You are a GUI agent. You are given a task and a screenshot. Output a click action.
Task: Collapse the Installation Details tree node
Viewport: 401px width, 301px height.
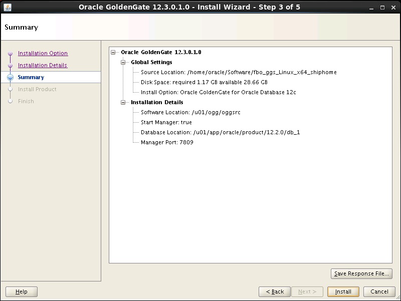click(x=123, y=103)
